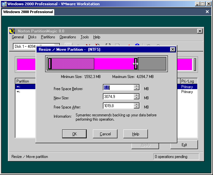Click the Free Space Before input field
The height and width of the screenshot is (175, 213).
coord(118,87)
